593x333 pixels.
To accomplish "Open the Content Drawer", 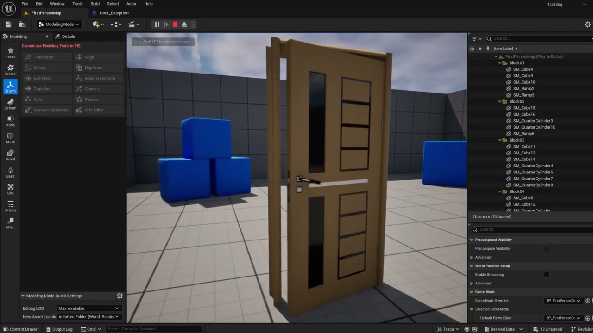I will (21, 329).
